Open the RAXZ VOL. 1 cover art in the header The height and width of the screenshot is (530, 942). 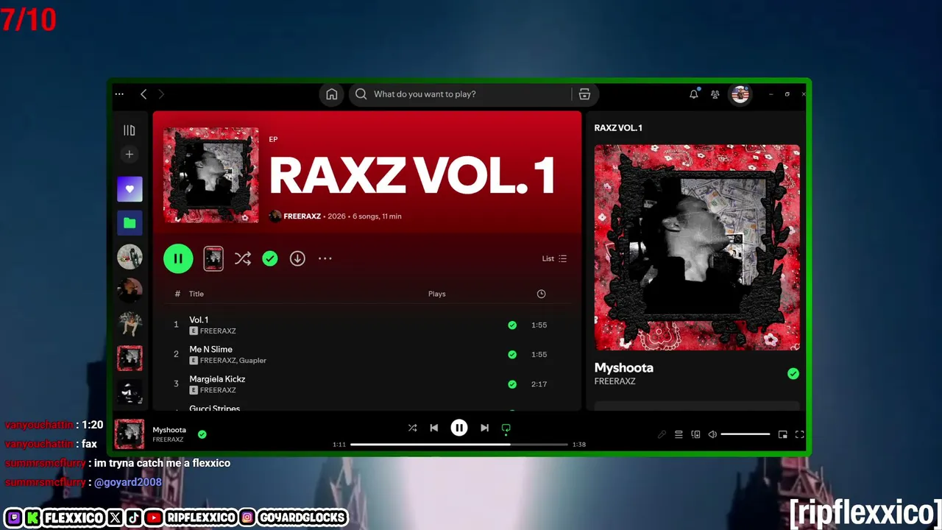[x=211, y=175]
